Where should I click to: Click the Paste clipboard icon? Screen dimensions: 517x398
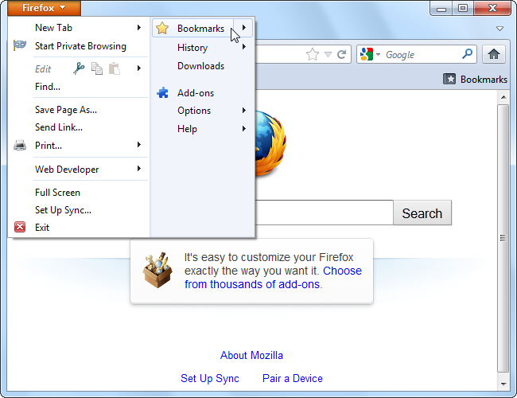tap(114, 68)
